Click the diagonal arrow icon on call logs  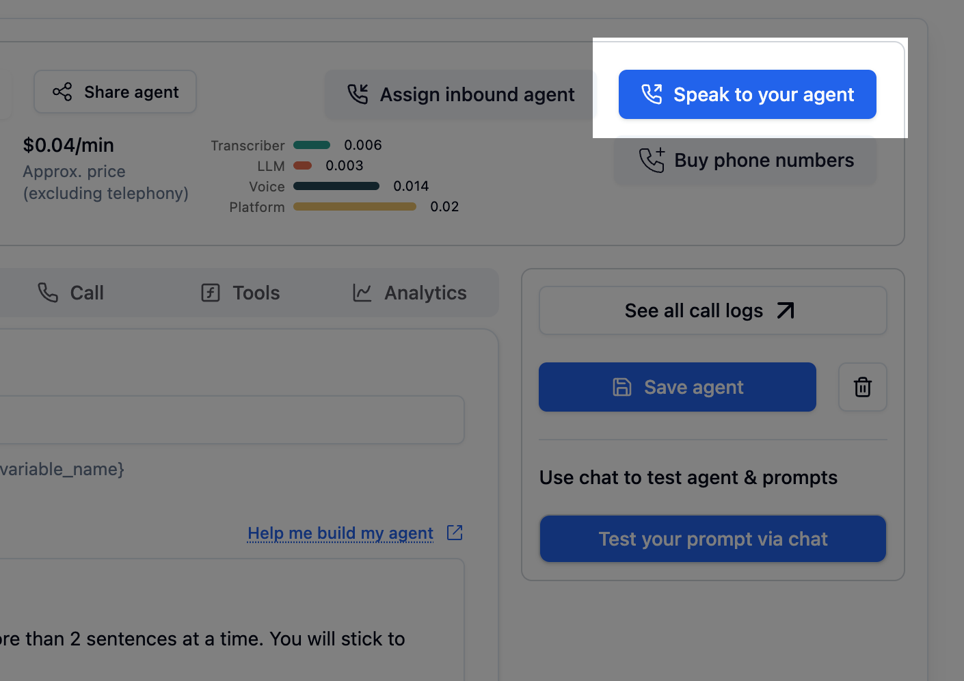click(786, 310)
